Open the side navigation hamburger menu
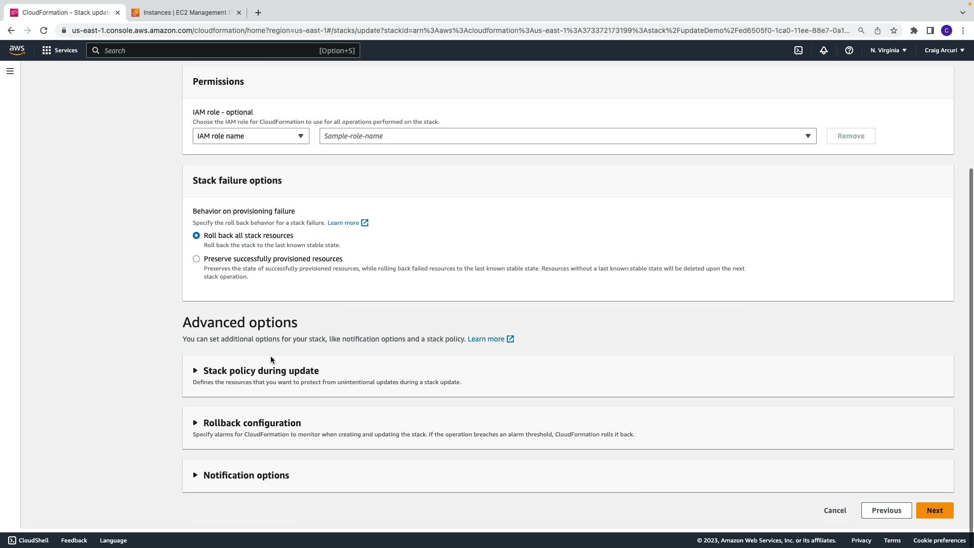 10,71
